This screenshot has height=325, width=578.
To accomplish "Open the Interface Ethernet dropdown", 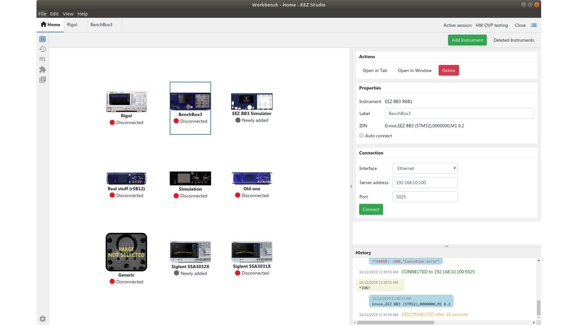I will click(425, 168).
